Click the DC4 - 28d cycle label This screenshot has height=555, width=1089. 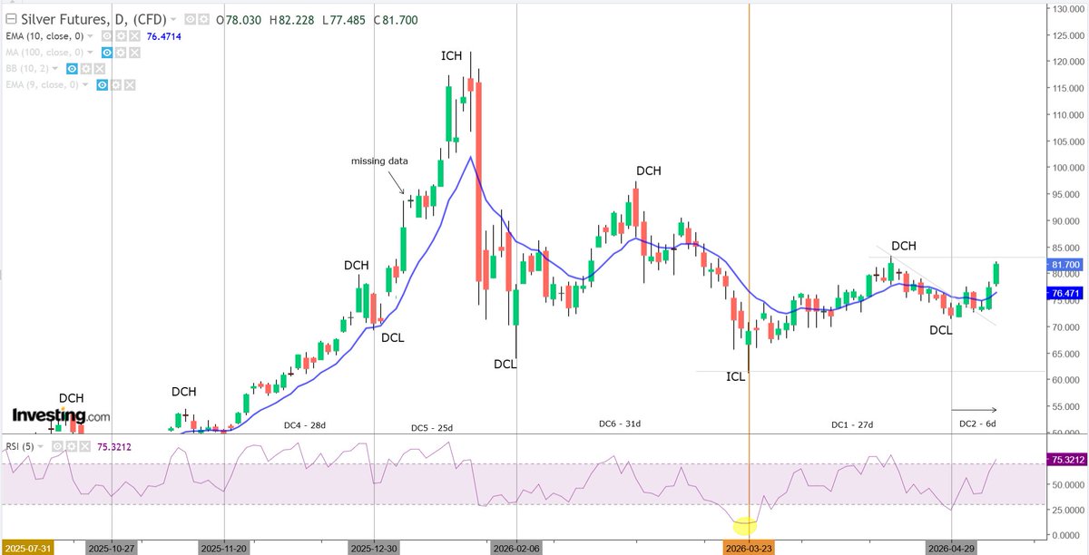coord(304,424)
